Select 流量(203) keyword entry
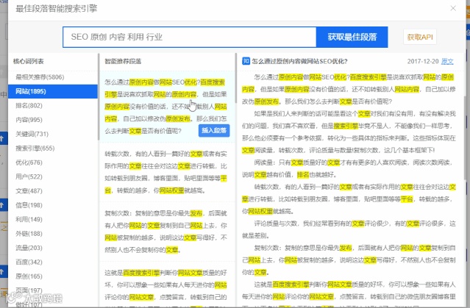 tap(53, 248)
